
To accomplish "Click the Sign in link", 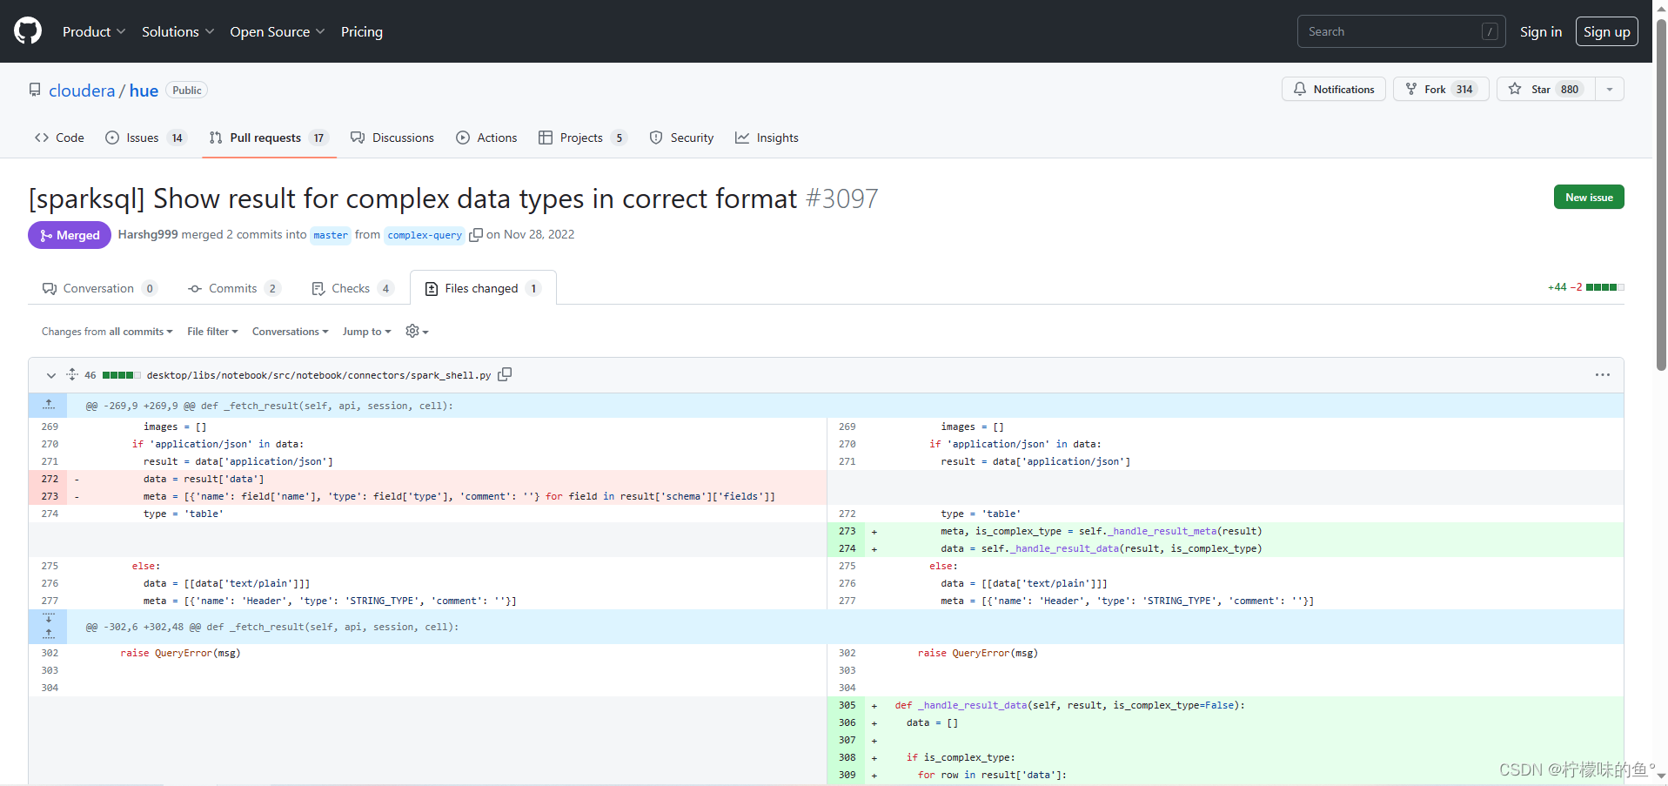I will [1541, 31].
